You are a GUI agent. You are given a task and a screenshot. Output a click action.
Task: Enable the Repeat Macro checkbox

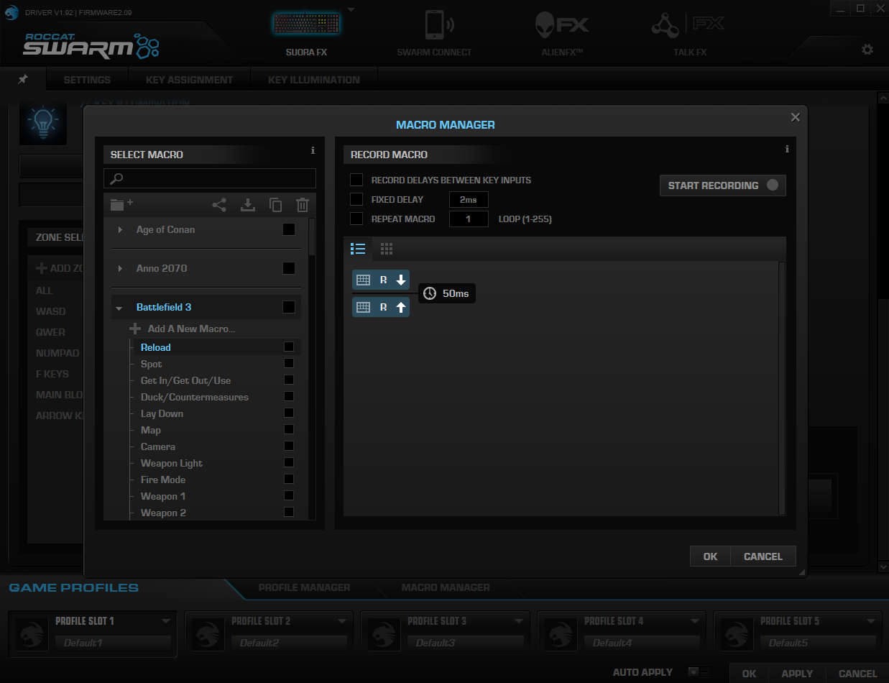pos(356,219)
